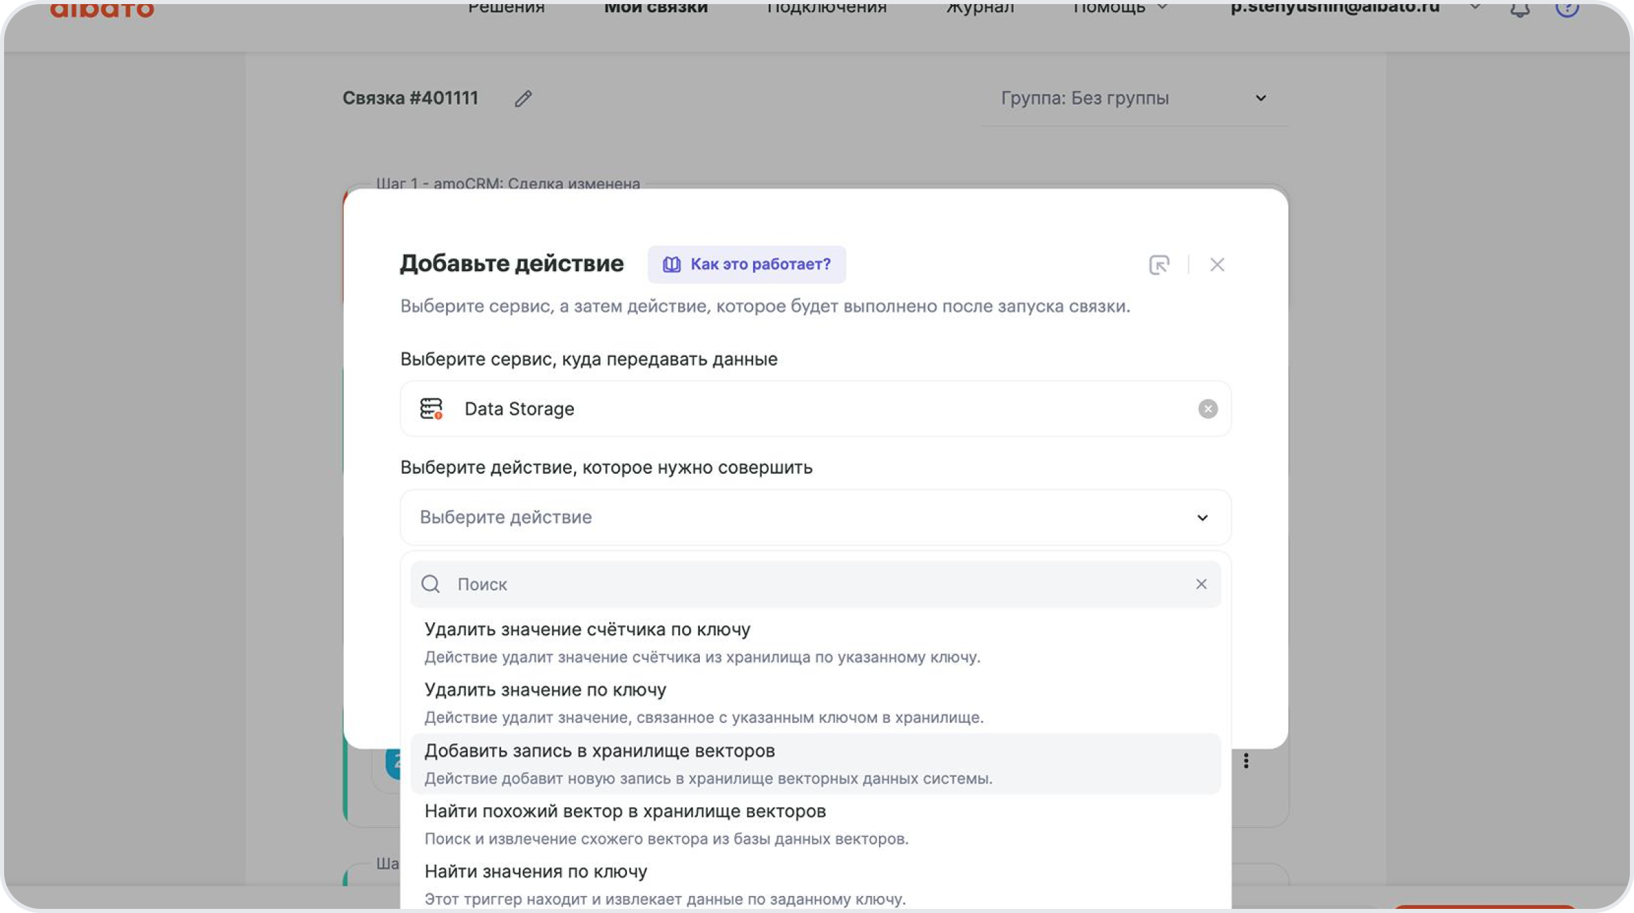
Task: Open the three-dot menu of the step card
Action: tap(1246, 760)
